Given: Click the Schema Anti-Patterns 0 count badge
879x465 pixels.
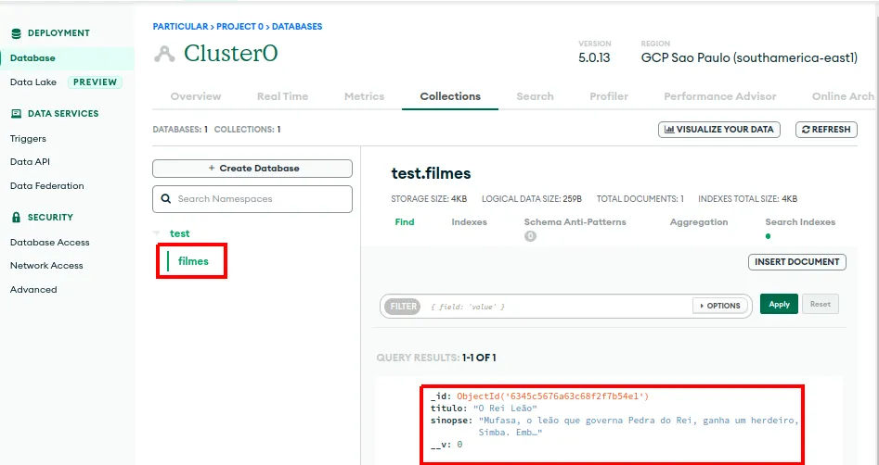Looking at the screenshot, I should pos(530,236).
